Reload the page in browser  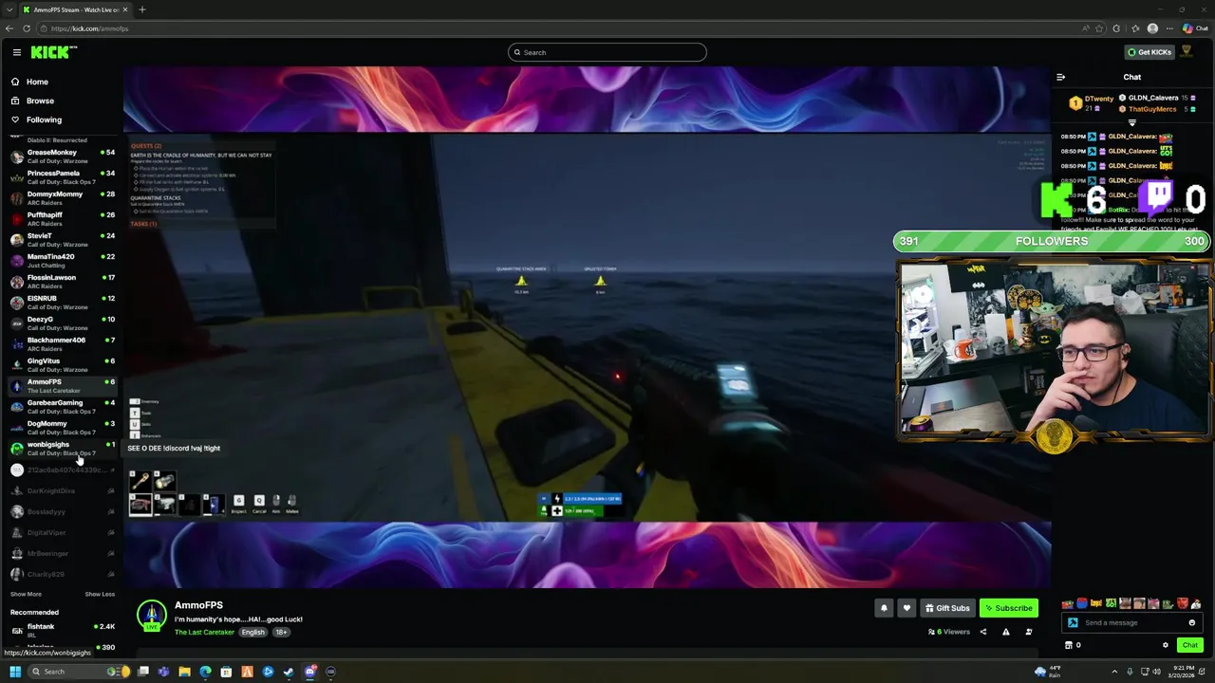[x=27, y=28]
